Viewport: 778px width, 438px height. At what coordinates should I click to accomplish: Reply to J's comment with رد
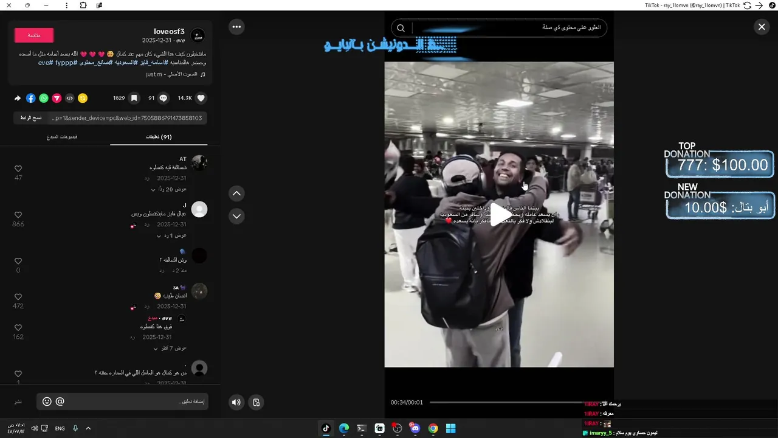coord(147,224)
